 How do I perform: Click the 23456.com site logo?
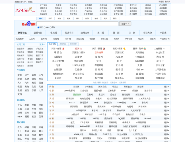point(25,10)
